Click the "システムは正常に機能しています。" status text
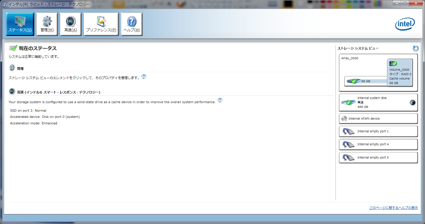 click(x=34, y=57)
